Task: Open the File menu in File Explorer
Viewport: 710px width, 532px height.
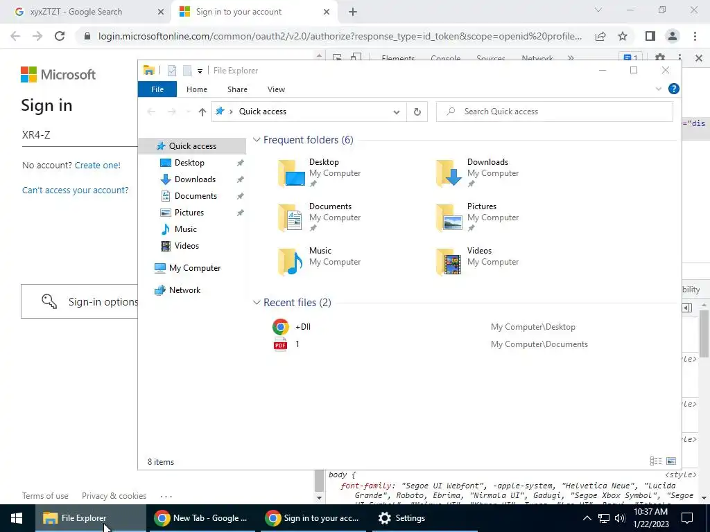Action: point(157,89)
